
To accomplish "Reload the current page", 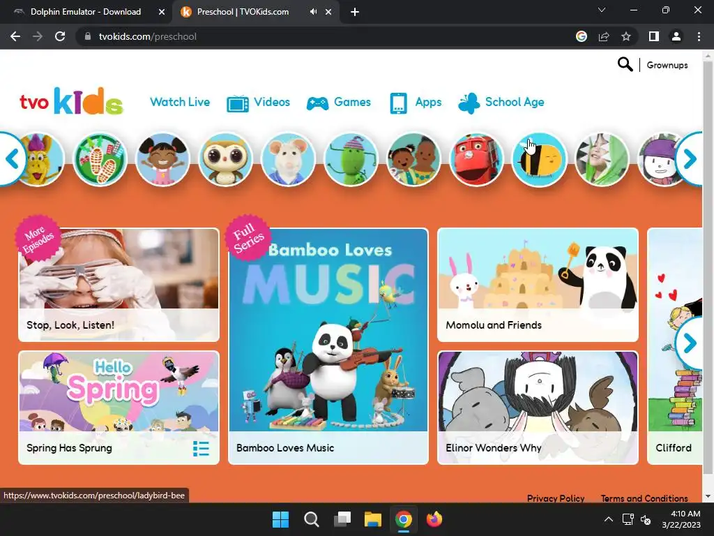I will point(60,36).
